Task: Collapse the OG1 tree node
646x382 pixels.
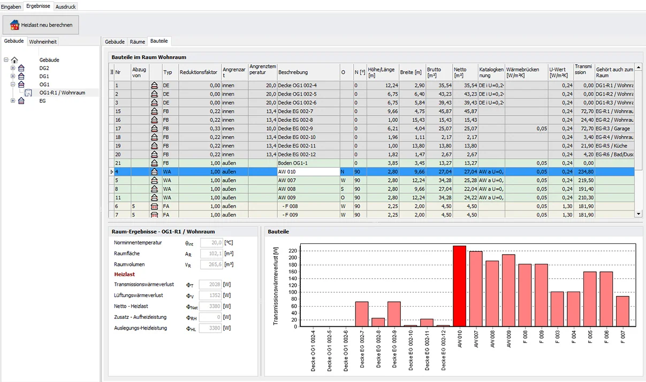Action: (13, 85)
